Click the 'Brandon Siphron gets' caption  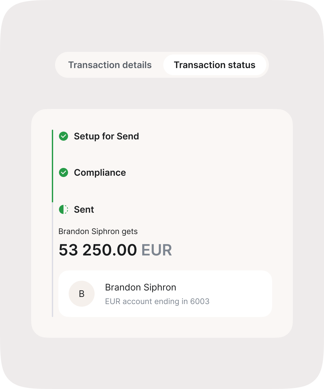98,231
